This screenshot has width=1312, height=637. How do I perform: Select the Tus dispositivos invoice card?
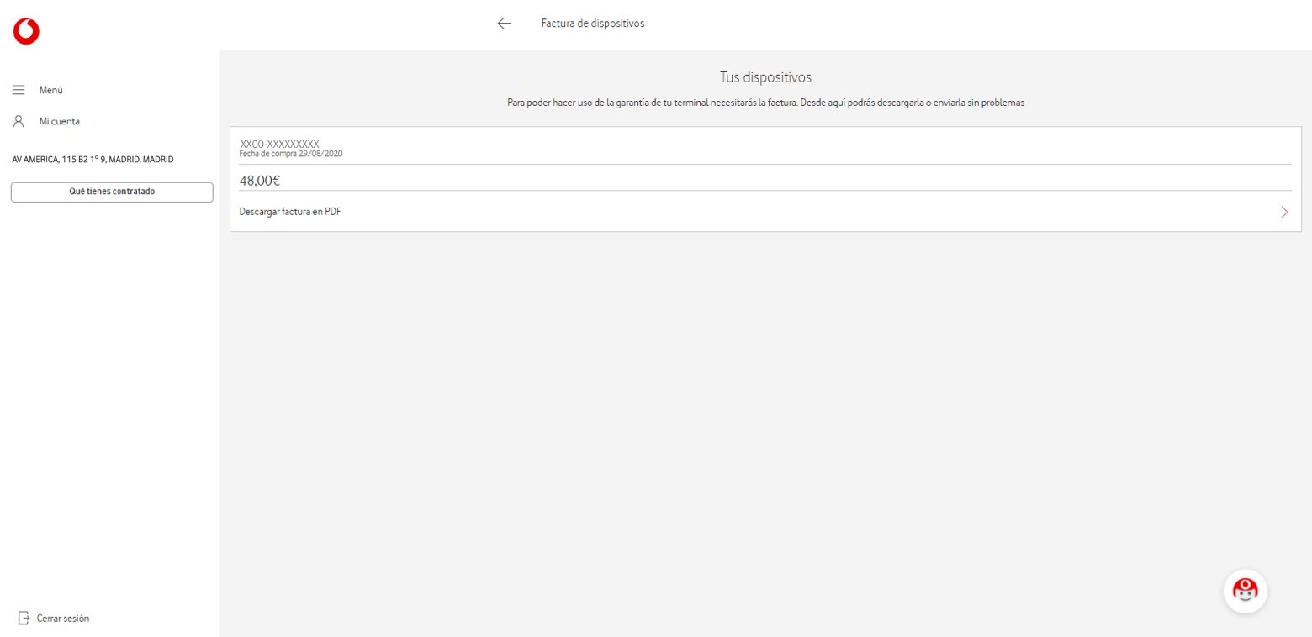pos(765,179)
